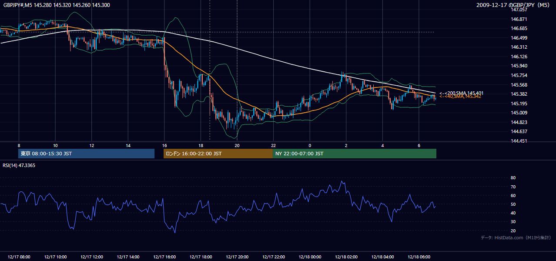The height and width of the screenshot is (261, 556).
Task: Click hour label 16 under the price chart
Action: tap(164, 145)
